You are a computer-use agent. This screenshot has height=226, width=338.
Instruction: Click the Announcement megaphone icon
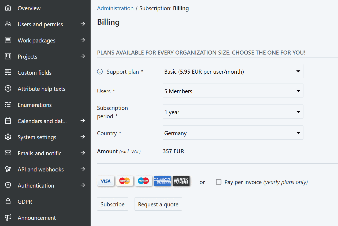tap(8, 218)
